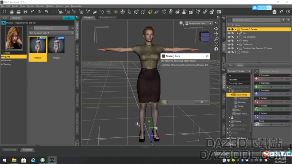Collapse the Transforms group
This screenshot has width=292, height=164.
coord(231,95)
